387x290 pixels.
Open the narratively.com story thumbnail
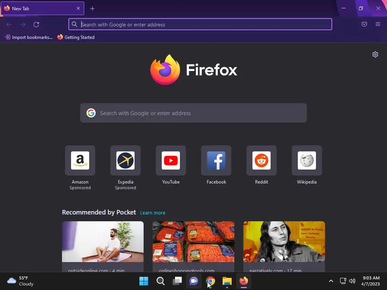coord(284,242)
